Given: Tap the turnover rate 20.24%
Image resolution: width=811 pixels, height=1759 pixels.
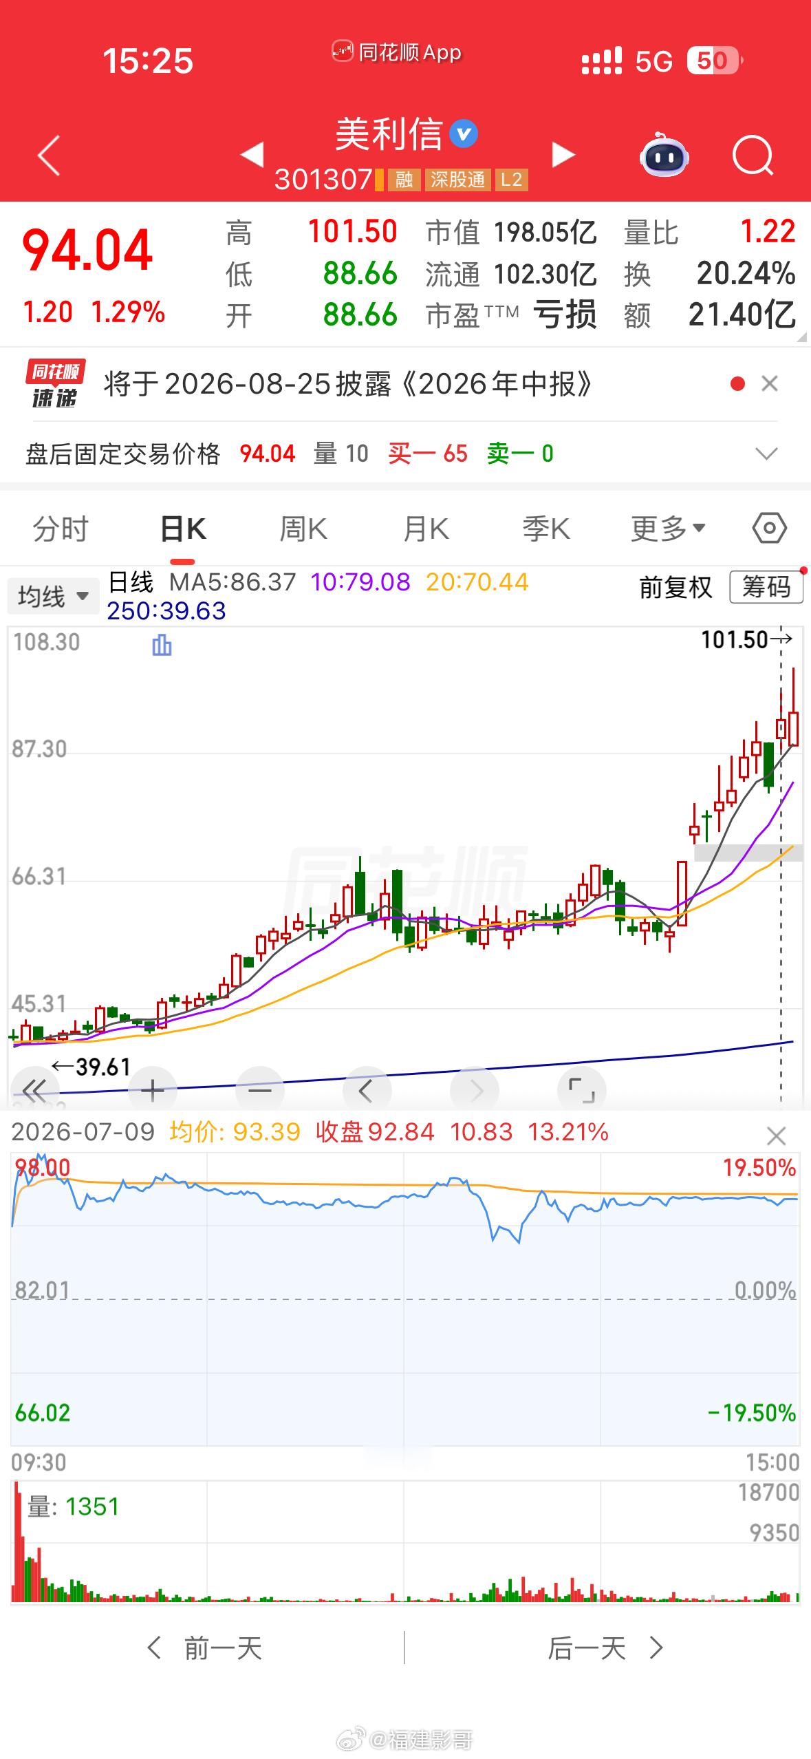Looking at the screenshot, I should coord(746,273).
